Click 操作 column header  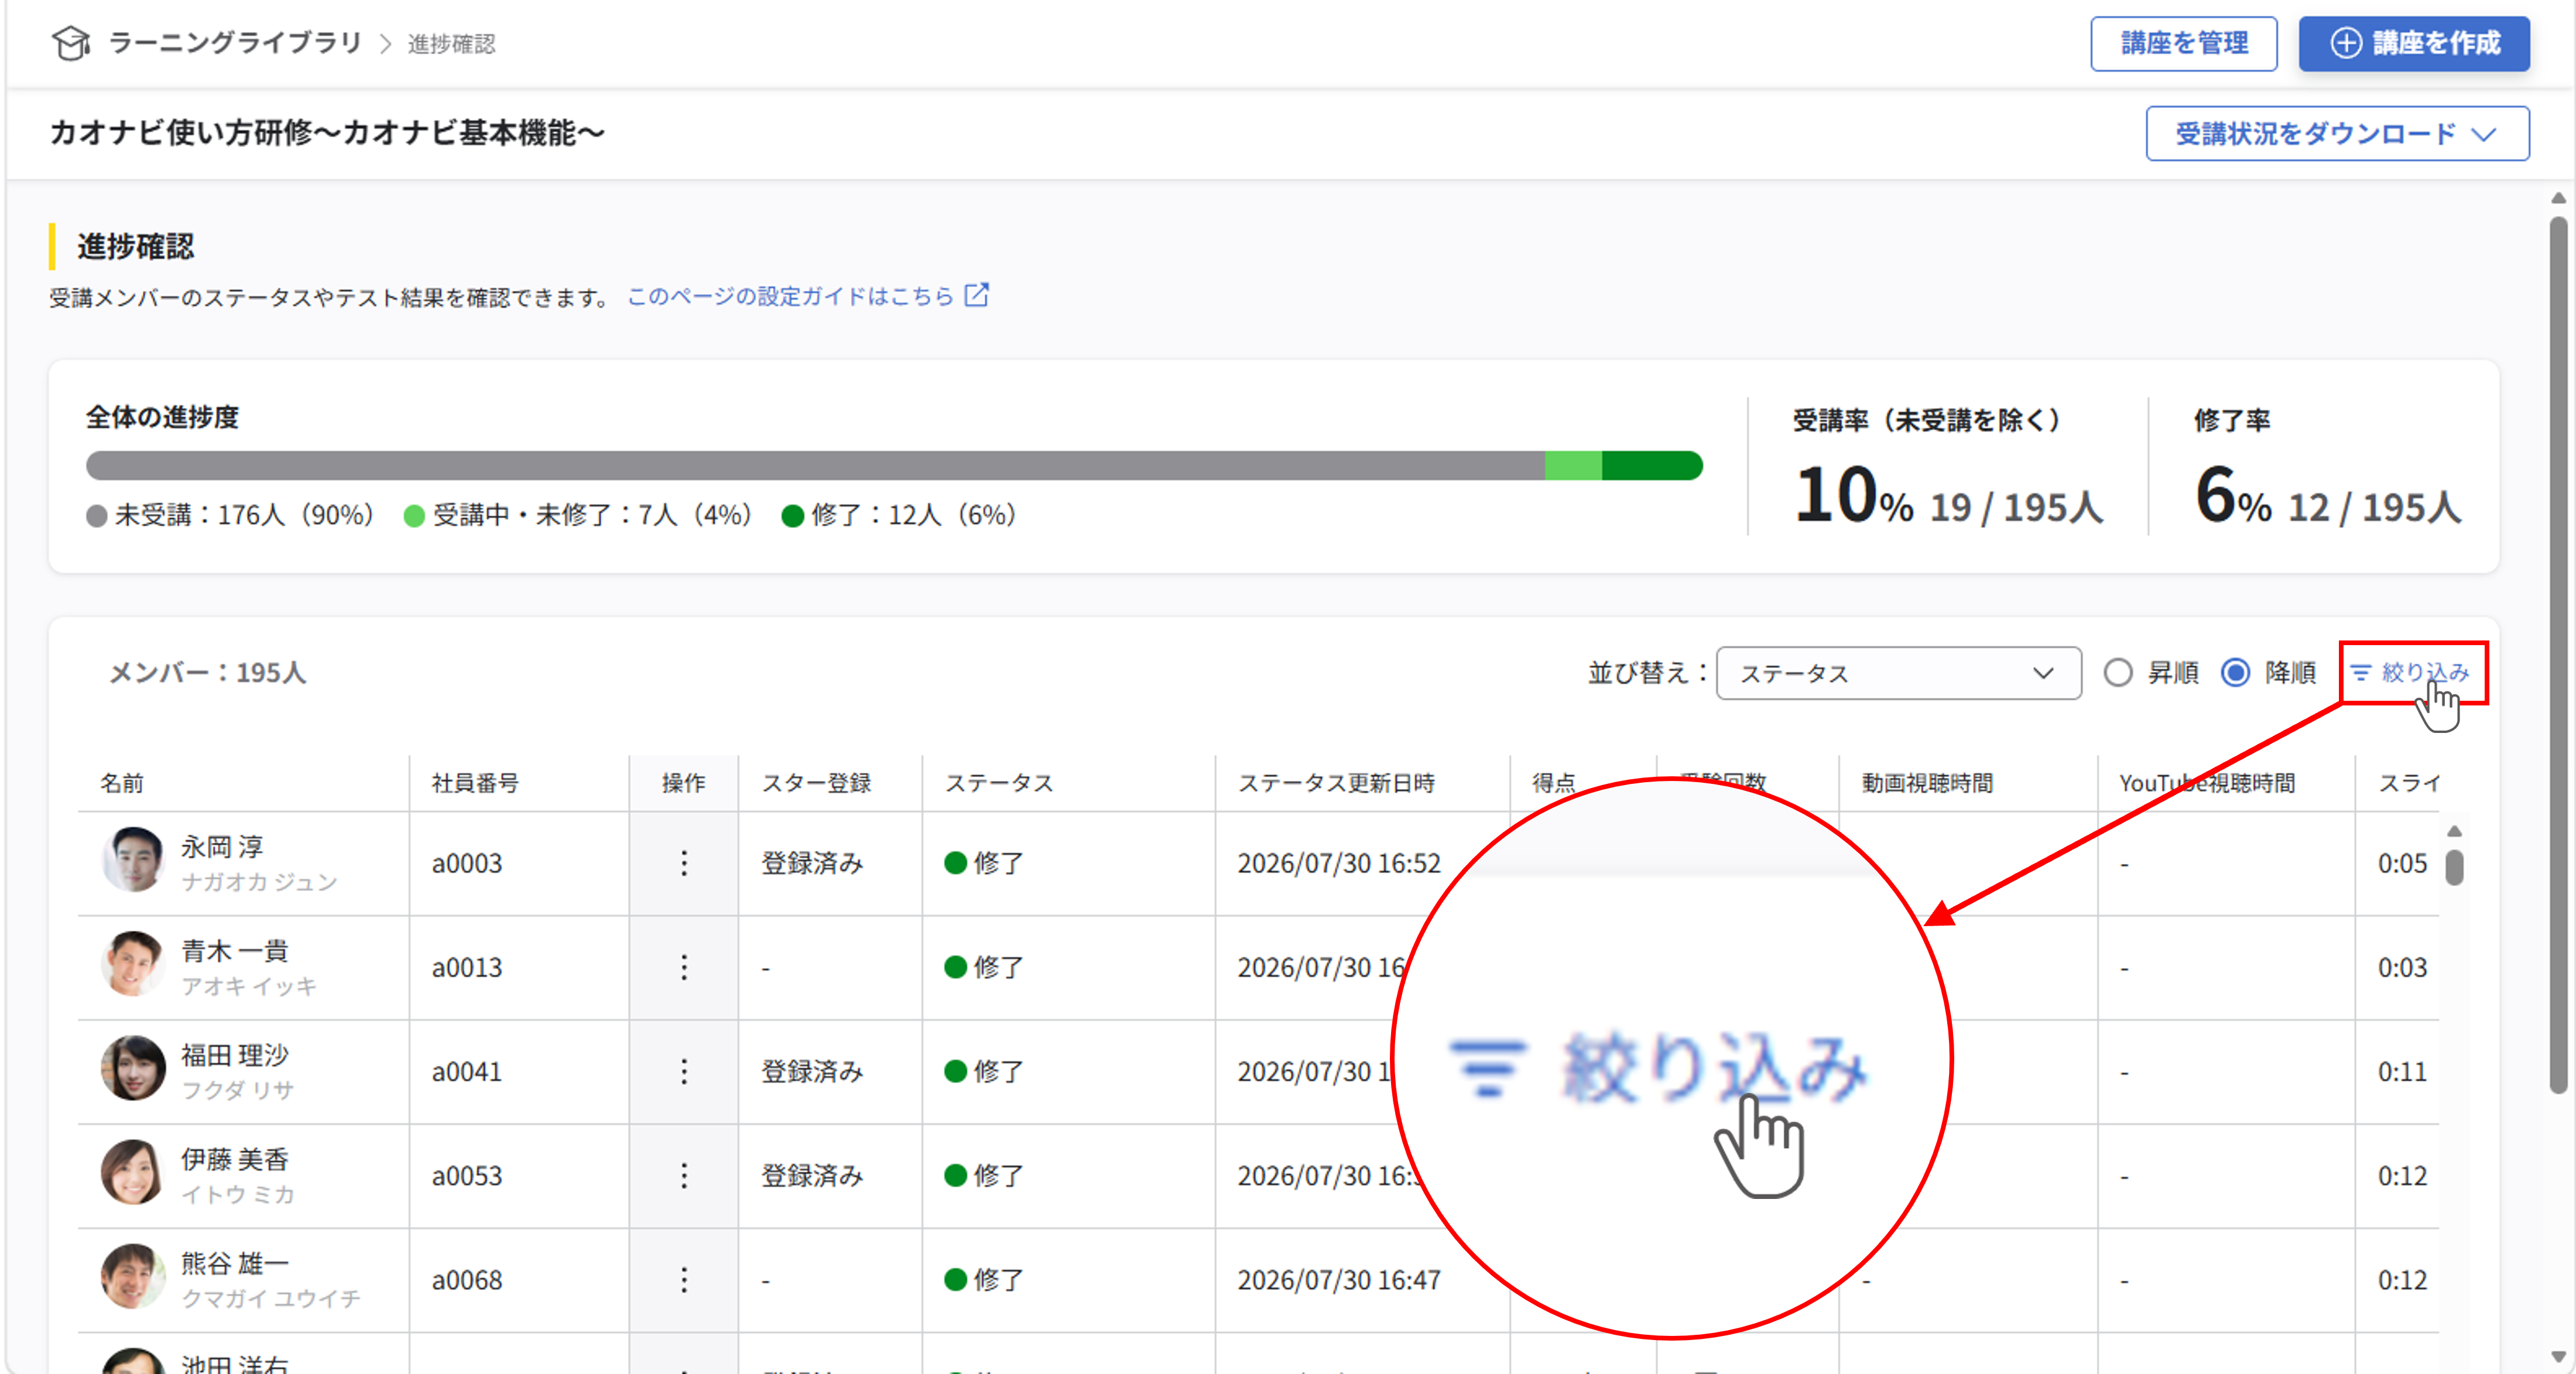pyautogui.click(x=684, y=783)
